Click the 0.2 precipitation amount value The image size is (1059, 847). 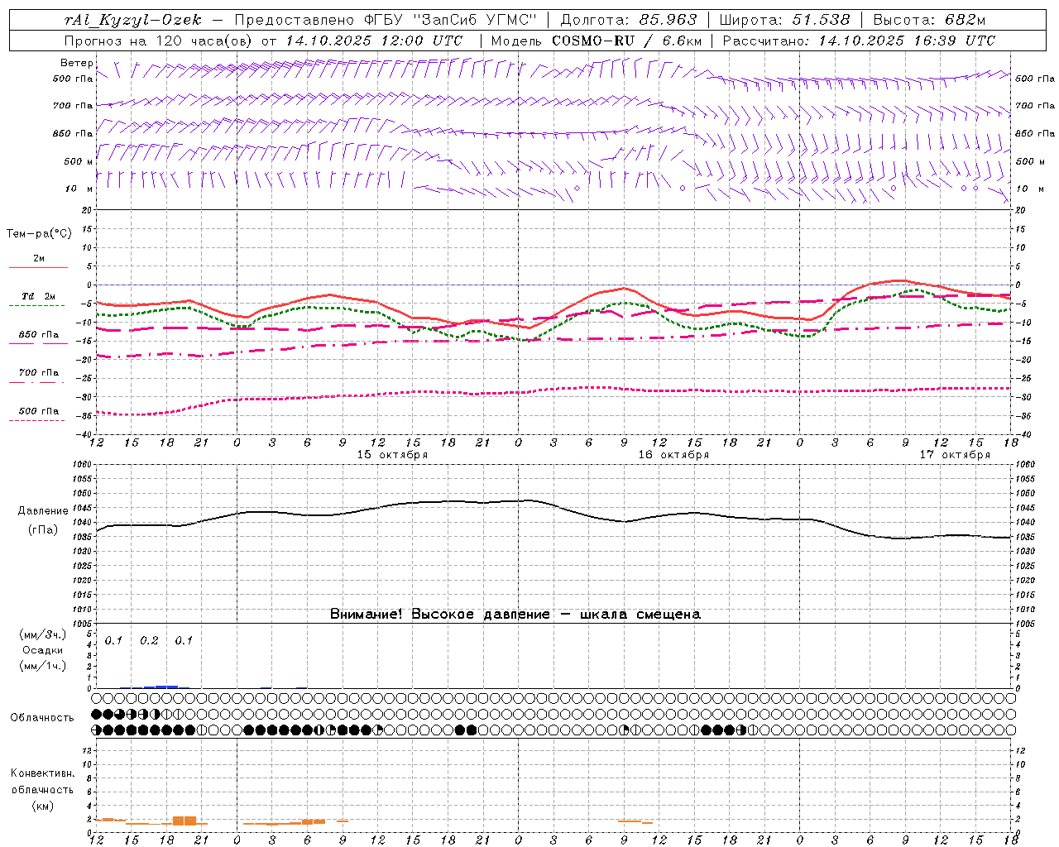[149, 640]
